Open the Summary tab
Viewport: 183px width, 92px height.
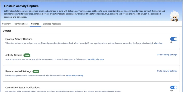click(6, 24)
